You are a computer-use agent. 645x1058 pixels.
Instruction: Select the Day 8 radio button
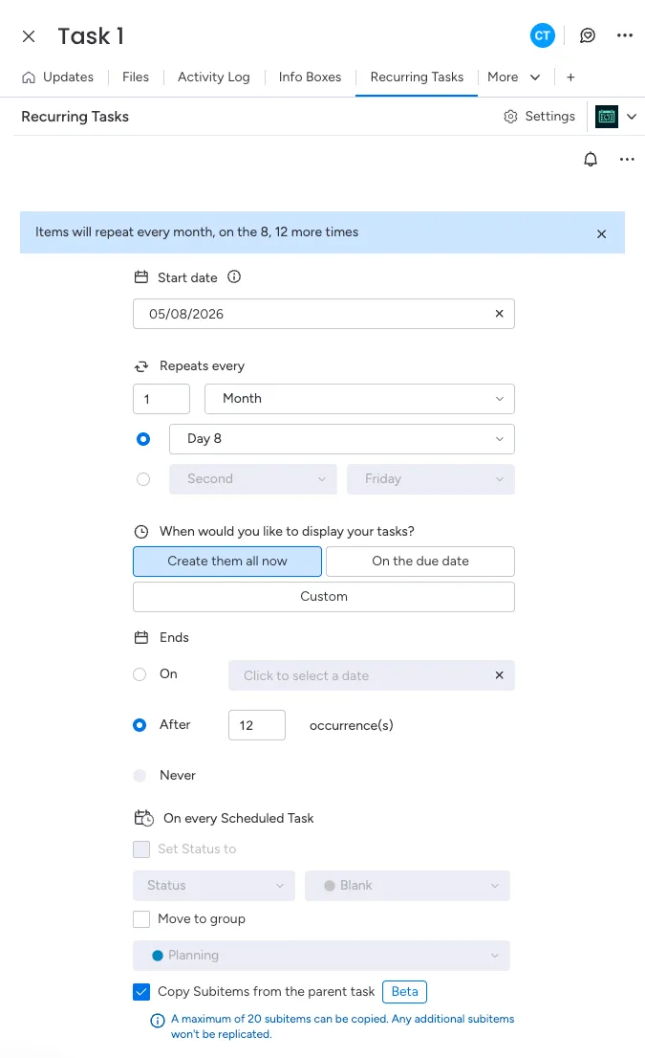pos(143,439)
